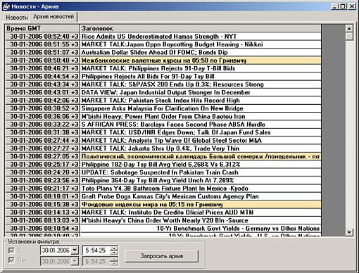Click the app icon in title bar
The height and width of the screenshot is (273, 359).
coord(6,6)
